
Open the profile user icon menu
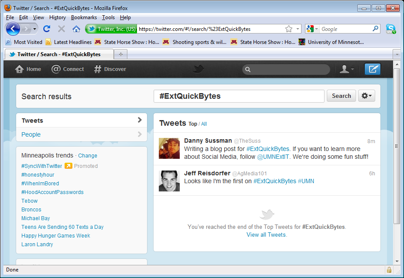[346, 69]
